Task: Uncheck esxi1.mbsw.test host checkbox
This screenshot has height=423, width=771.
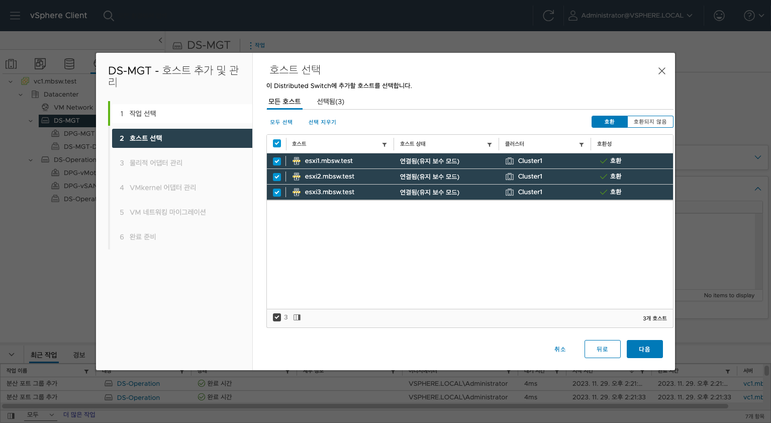Action: (277, 161)
